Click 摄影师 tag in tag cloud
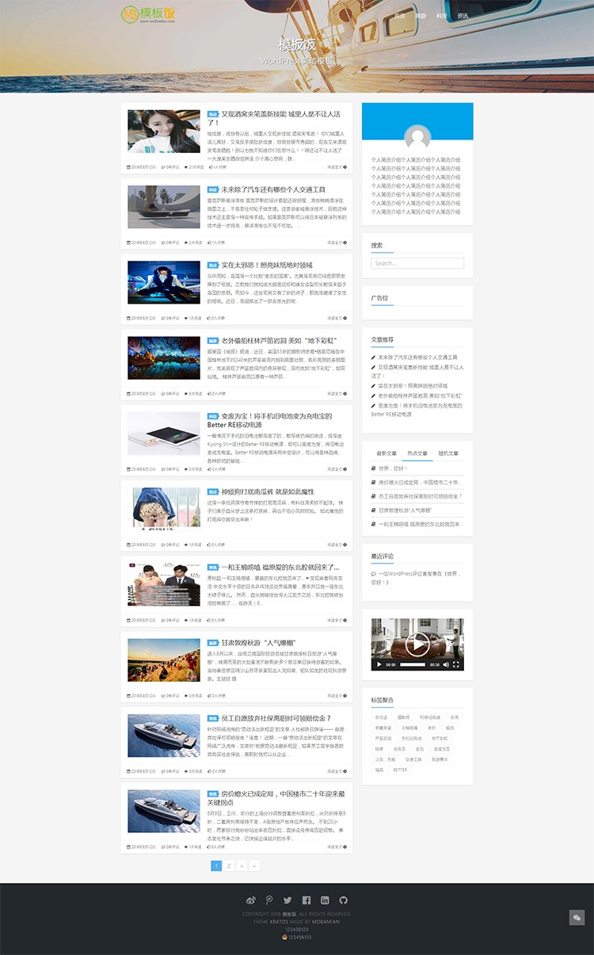The height and width of the screenshot is (955, 594). tap(404, 717)
